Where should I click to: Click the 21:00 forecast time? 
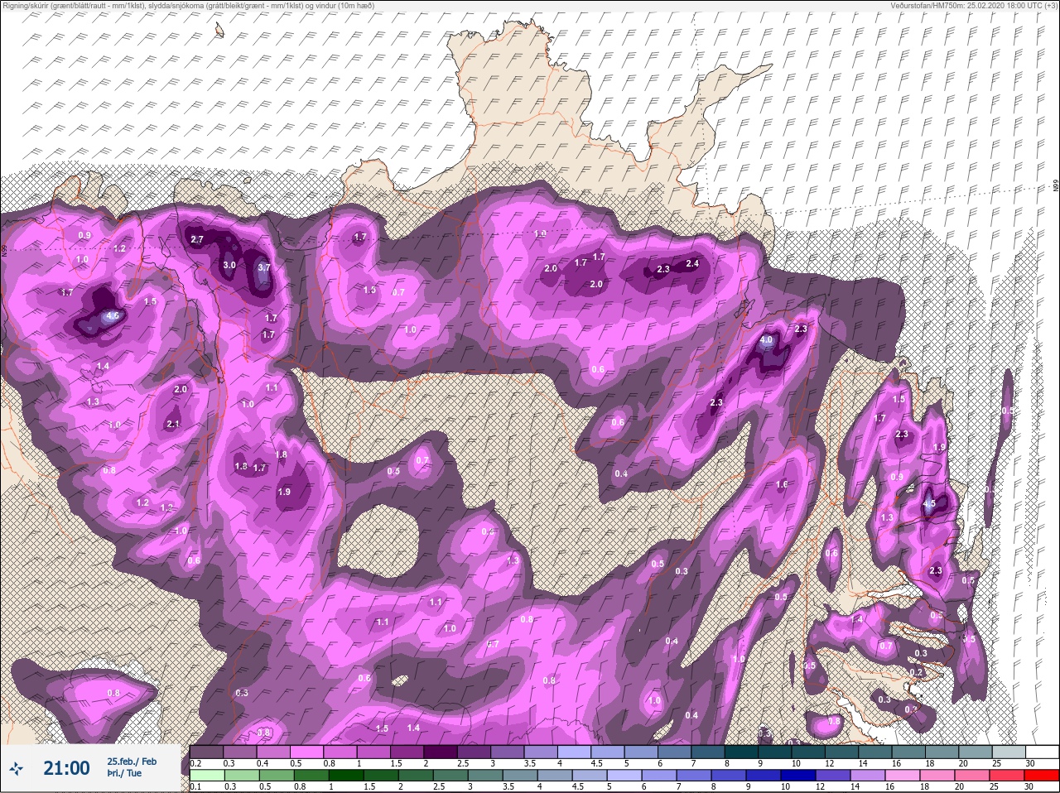66,768
